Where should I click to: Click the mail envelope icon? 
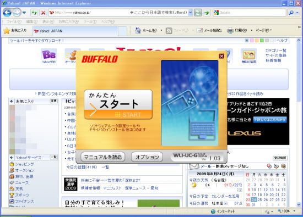coord(194,166)
